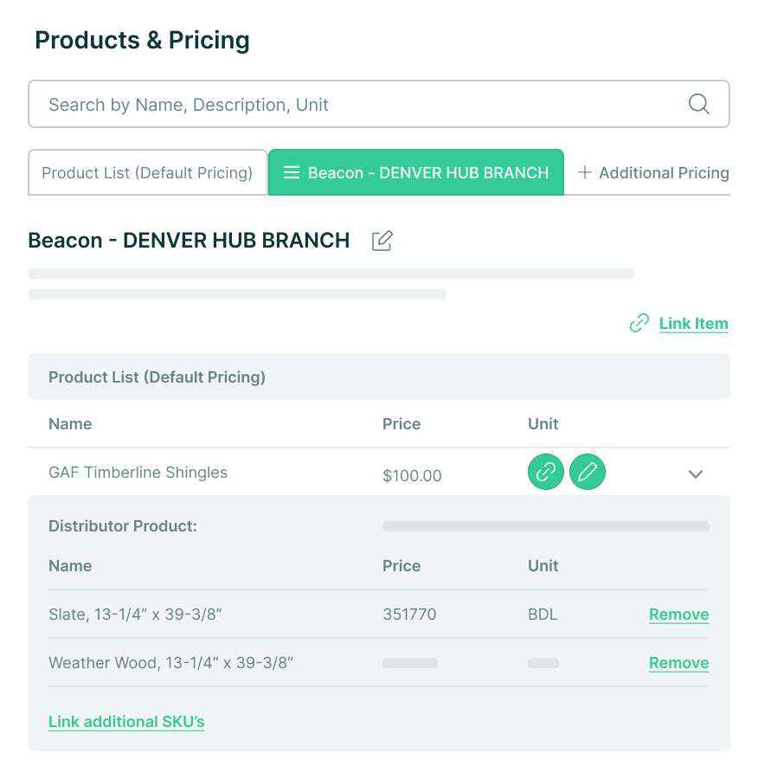Click the chain link icon beside Link Item
Viewport: 758px width, 779px height.
pyautogui.click(x=639, y=323)
